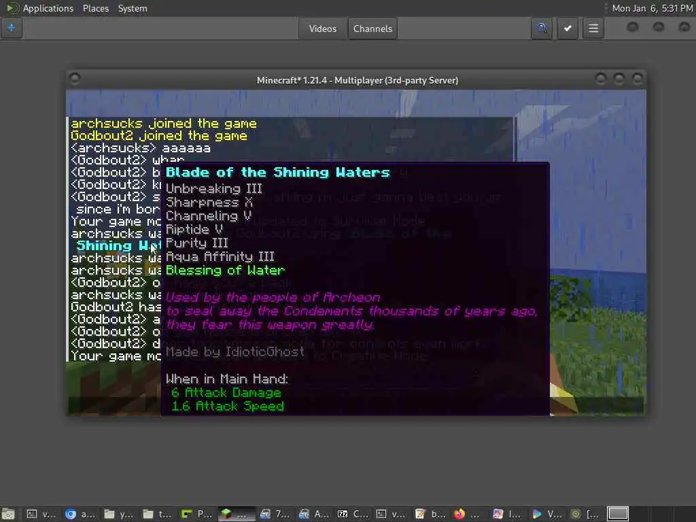Viewport: 696px width, 522px height.
Task: Click 'Godbout2 has' chat line
Action: pos(116,307)
